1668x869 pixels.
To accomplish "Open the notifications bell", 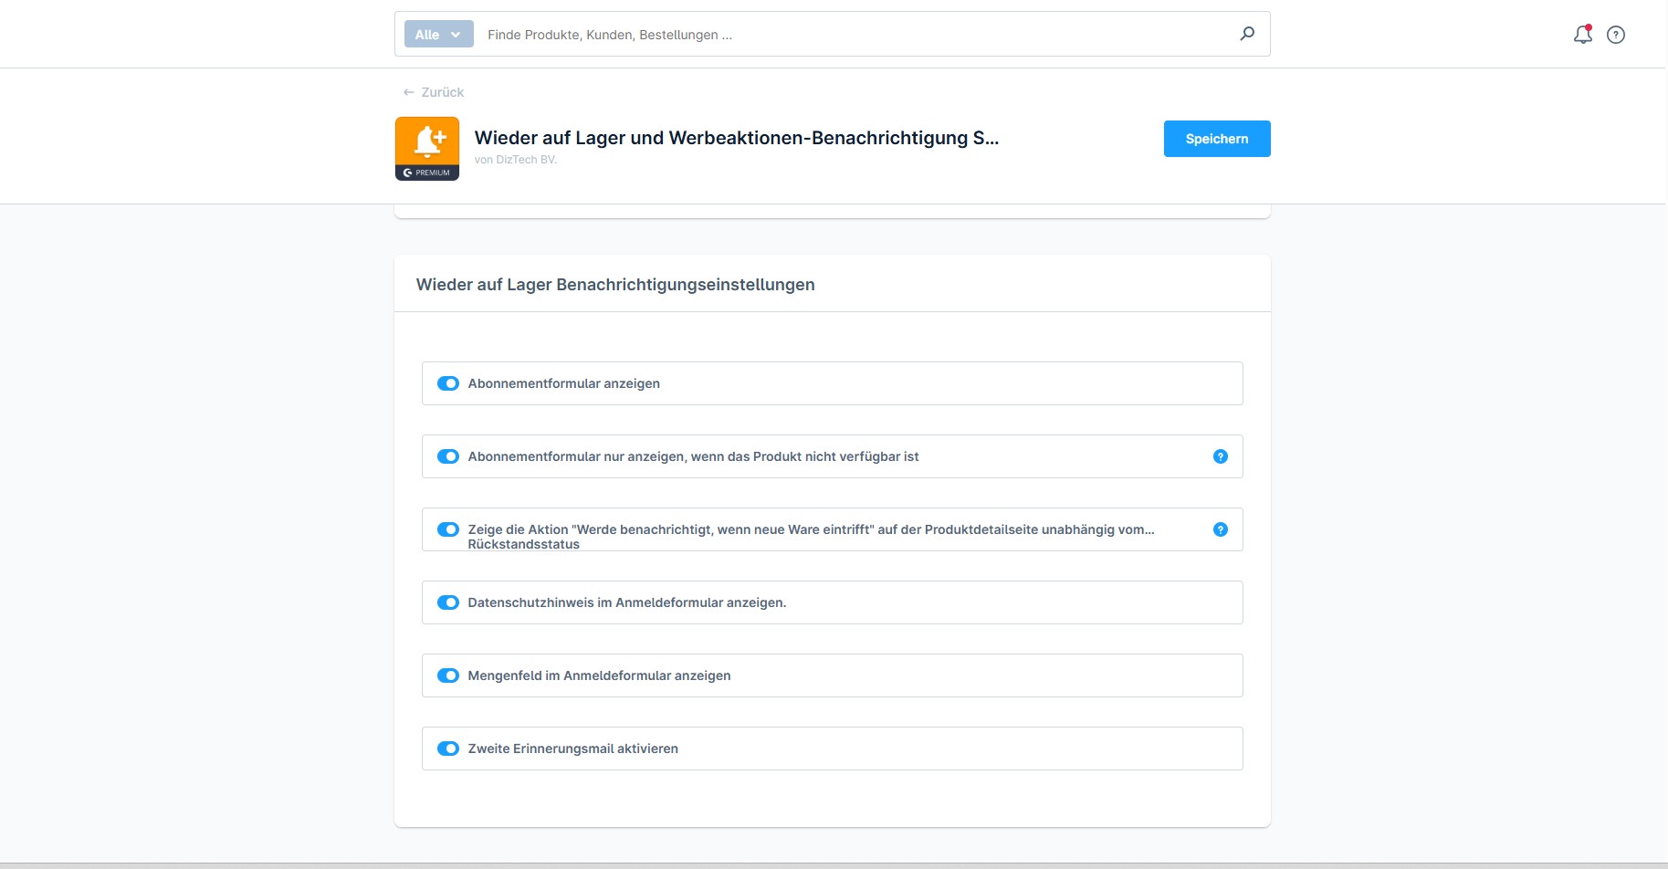I will pyautogui.click(x=1582, y=35).
